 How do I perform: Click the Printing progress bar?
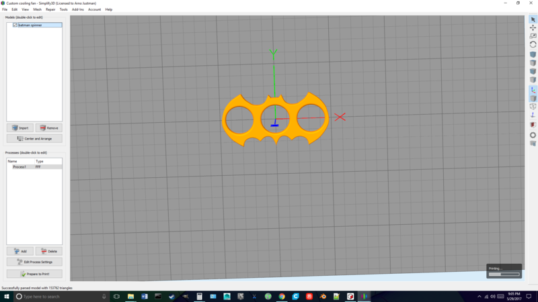point(504,274)
